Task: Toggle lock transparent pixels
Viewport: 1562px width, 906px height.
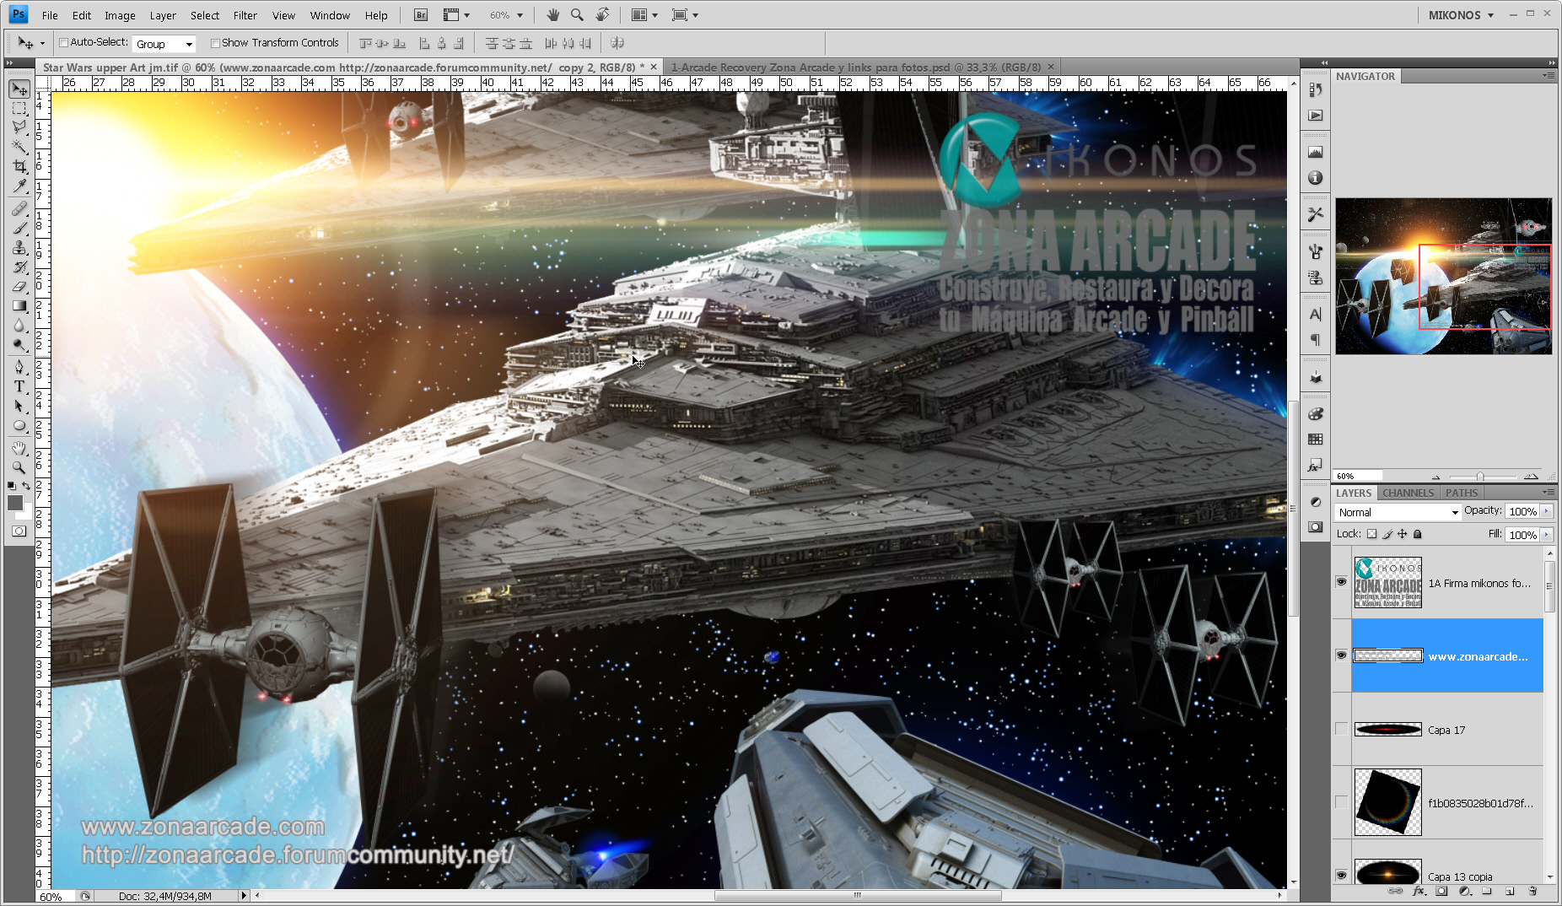Action: click(1372, 534)
